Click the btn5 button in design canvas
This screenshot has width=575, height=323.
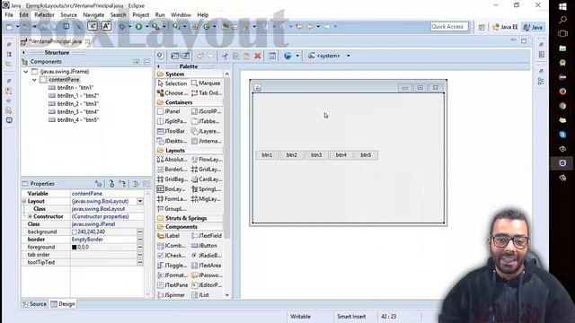(x=366, y=155)
